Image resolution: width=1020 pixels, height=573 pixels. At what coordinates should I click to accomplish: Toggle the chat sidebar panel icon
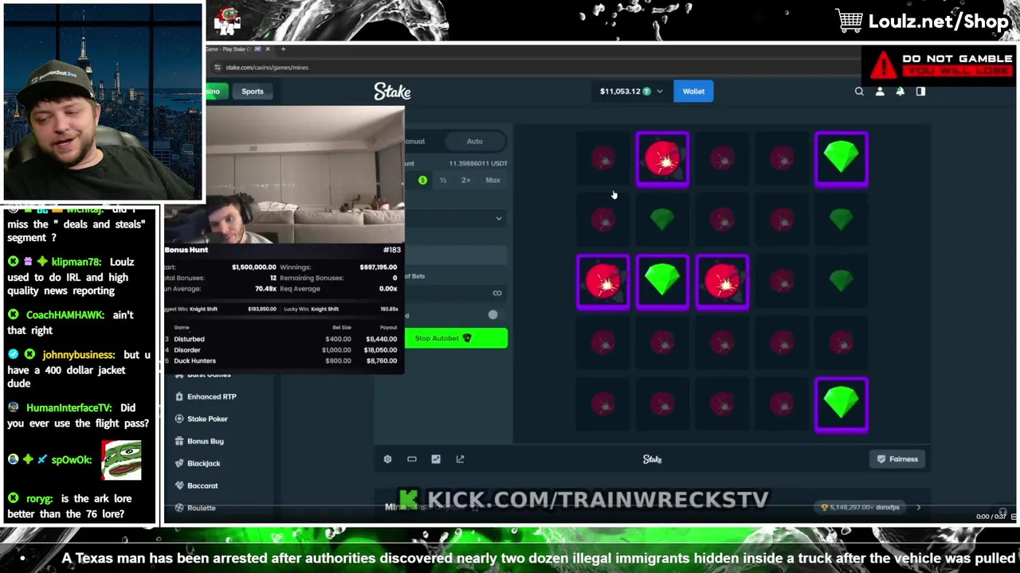point(920,92)
